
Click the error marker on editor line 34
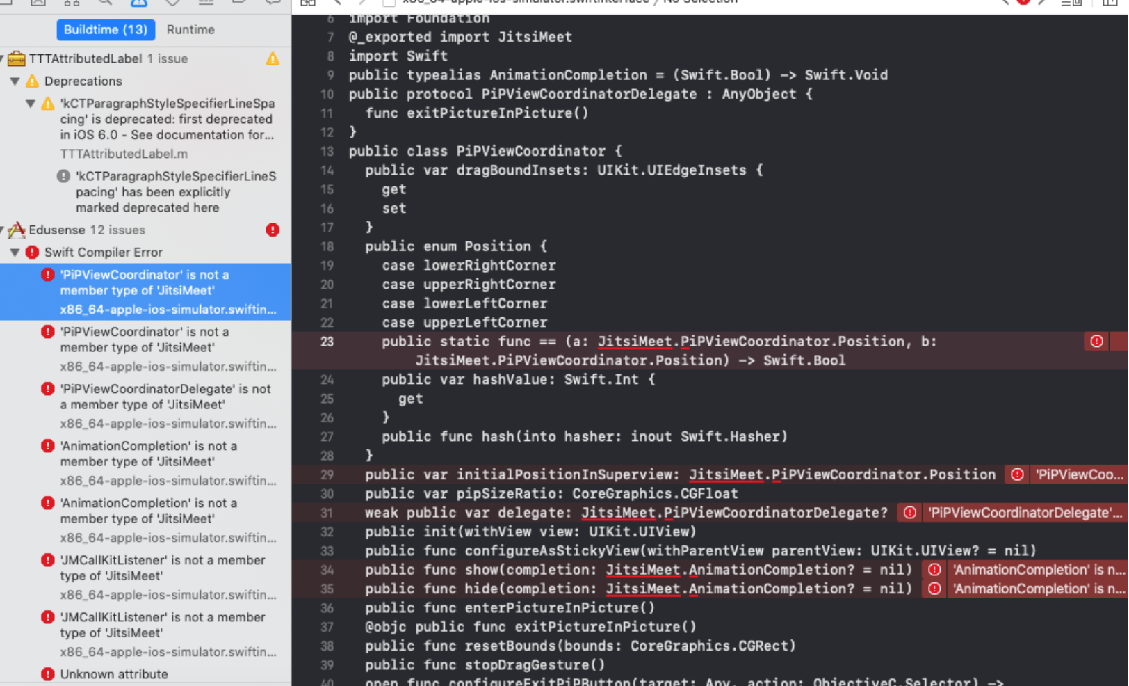tap(934, 570)
